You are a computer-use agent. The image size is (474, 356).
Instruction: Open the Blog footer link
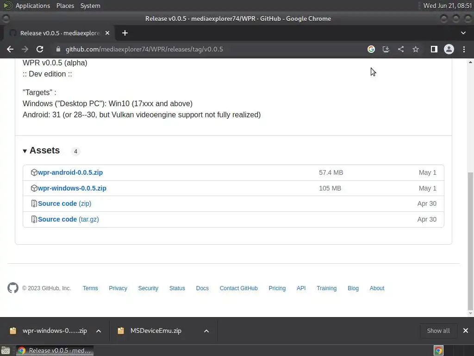353,288
